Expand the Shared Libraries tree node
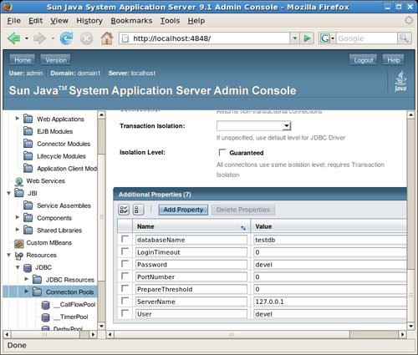This screenshot has height=355, width=418. tap(18, 229)
